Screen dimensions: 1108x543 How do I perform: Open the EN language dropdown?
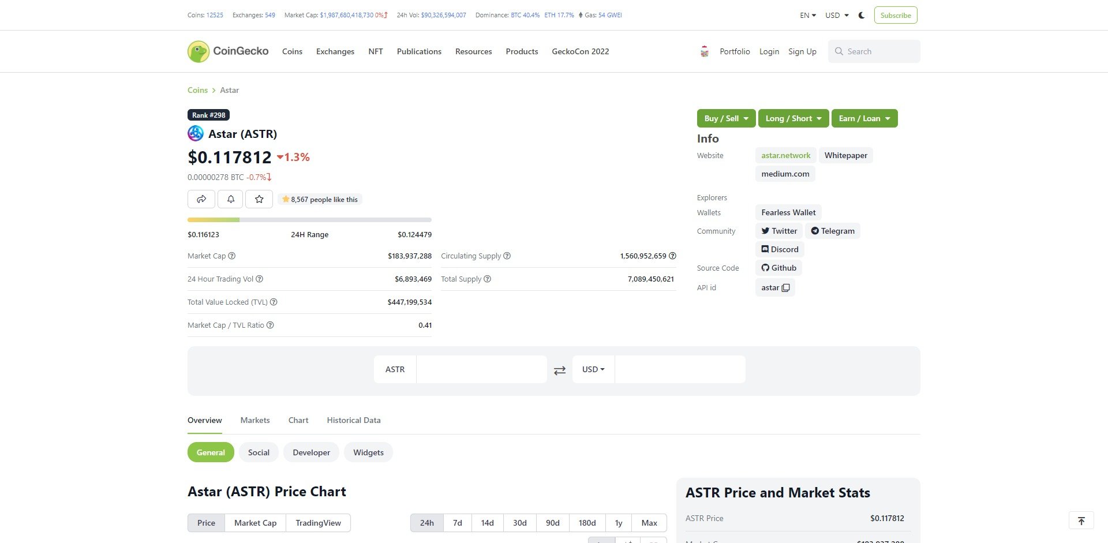point(807,16)
